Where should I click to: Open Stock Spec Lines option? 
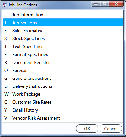click(63, 38)
